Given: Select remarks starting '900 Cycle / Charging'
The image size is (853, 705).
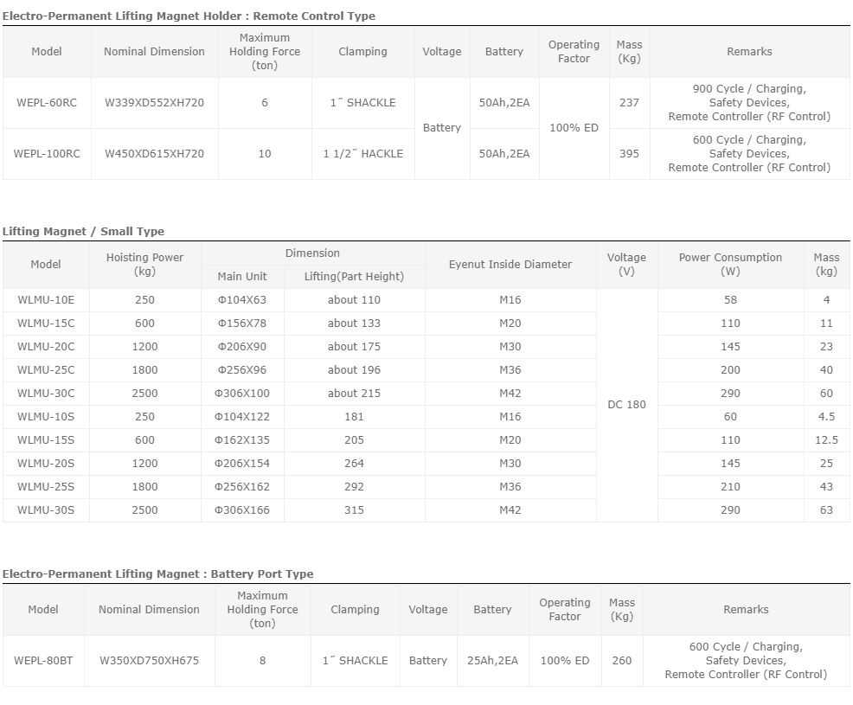Looking at the screenshot, I should click(x=750, y=102).
